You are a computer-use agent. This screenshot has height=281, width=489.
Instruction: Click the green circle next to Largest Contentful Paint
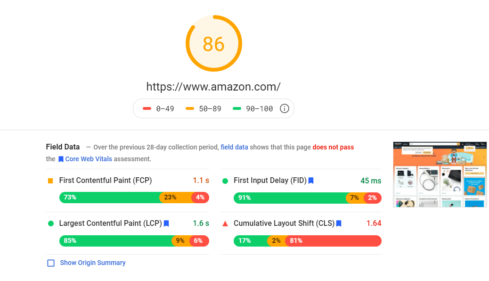52,223
